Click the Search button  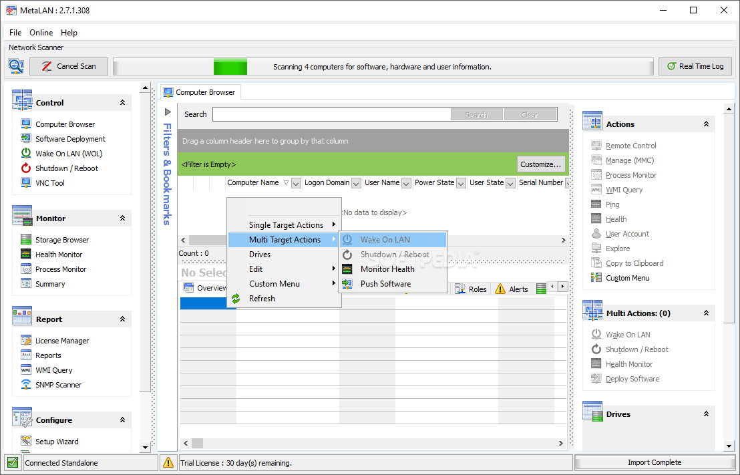tap(476, 115)
